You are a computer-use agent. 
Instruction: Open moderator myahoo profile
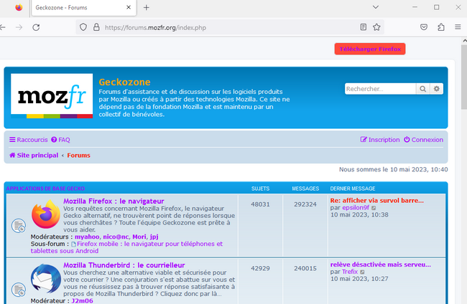(87, 237)
